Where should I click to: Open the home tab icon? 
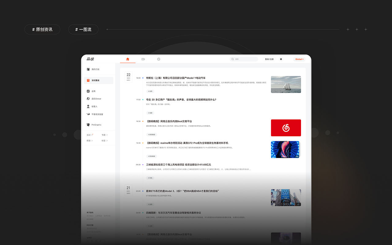pyautogui.click(x=128, y=59)
